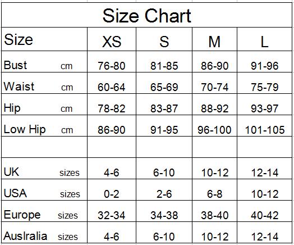Click the USA value 10-12 cell
This screenshot has width=294, height=245.
pyautogui.click(x=265, y=189)
